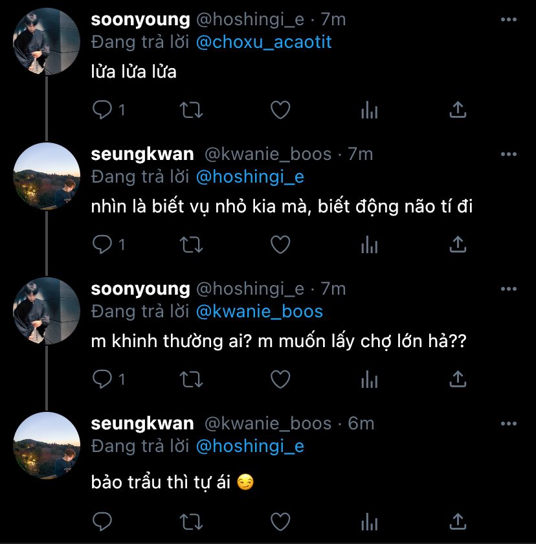
Task: Open more options on "m khinh thường ai?" tweet
Action: pyautogui.click(x=509, y=289)
